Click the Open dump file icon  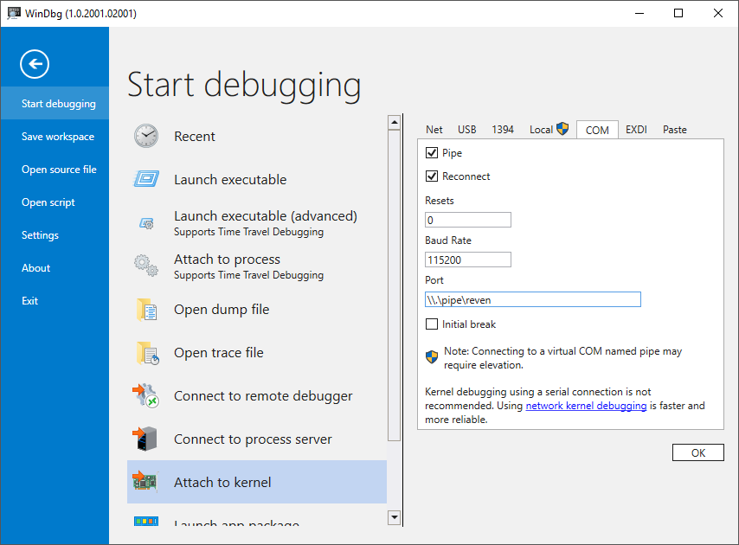(146, 309)
